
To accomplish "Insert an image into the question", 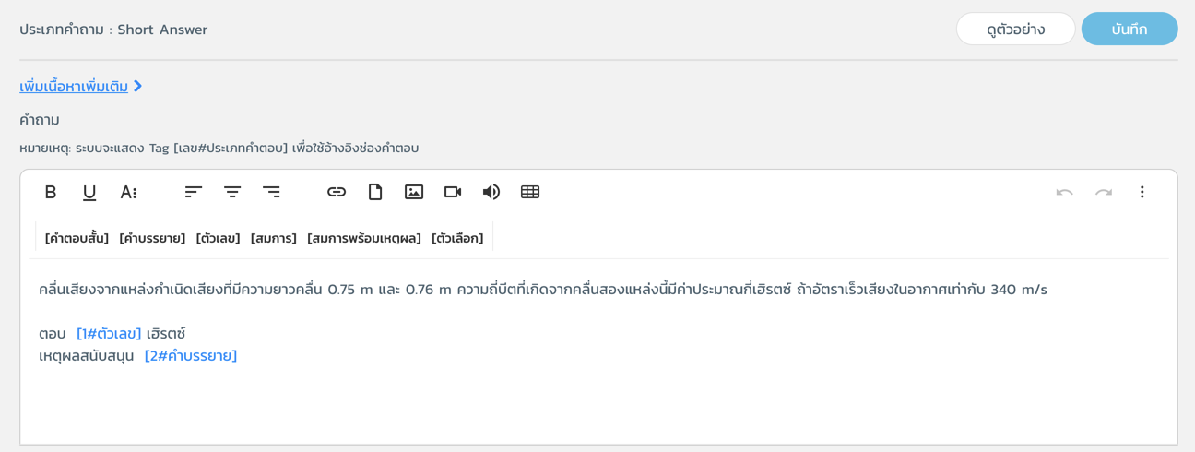I will pyautogui.click(x=414, y=192).
